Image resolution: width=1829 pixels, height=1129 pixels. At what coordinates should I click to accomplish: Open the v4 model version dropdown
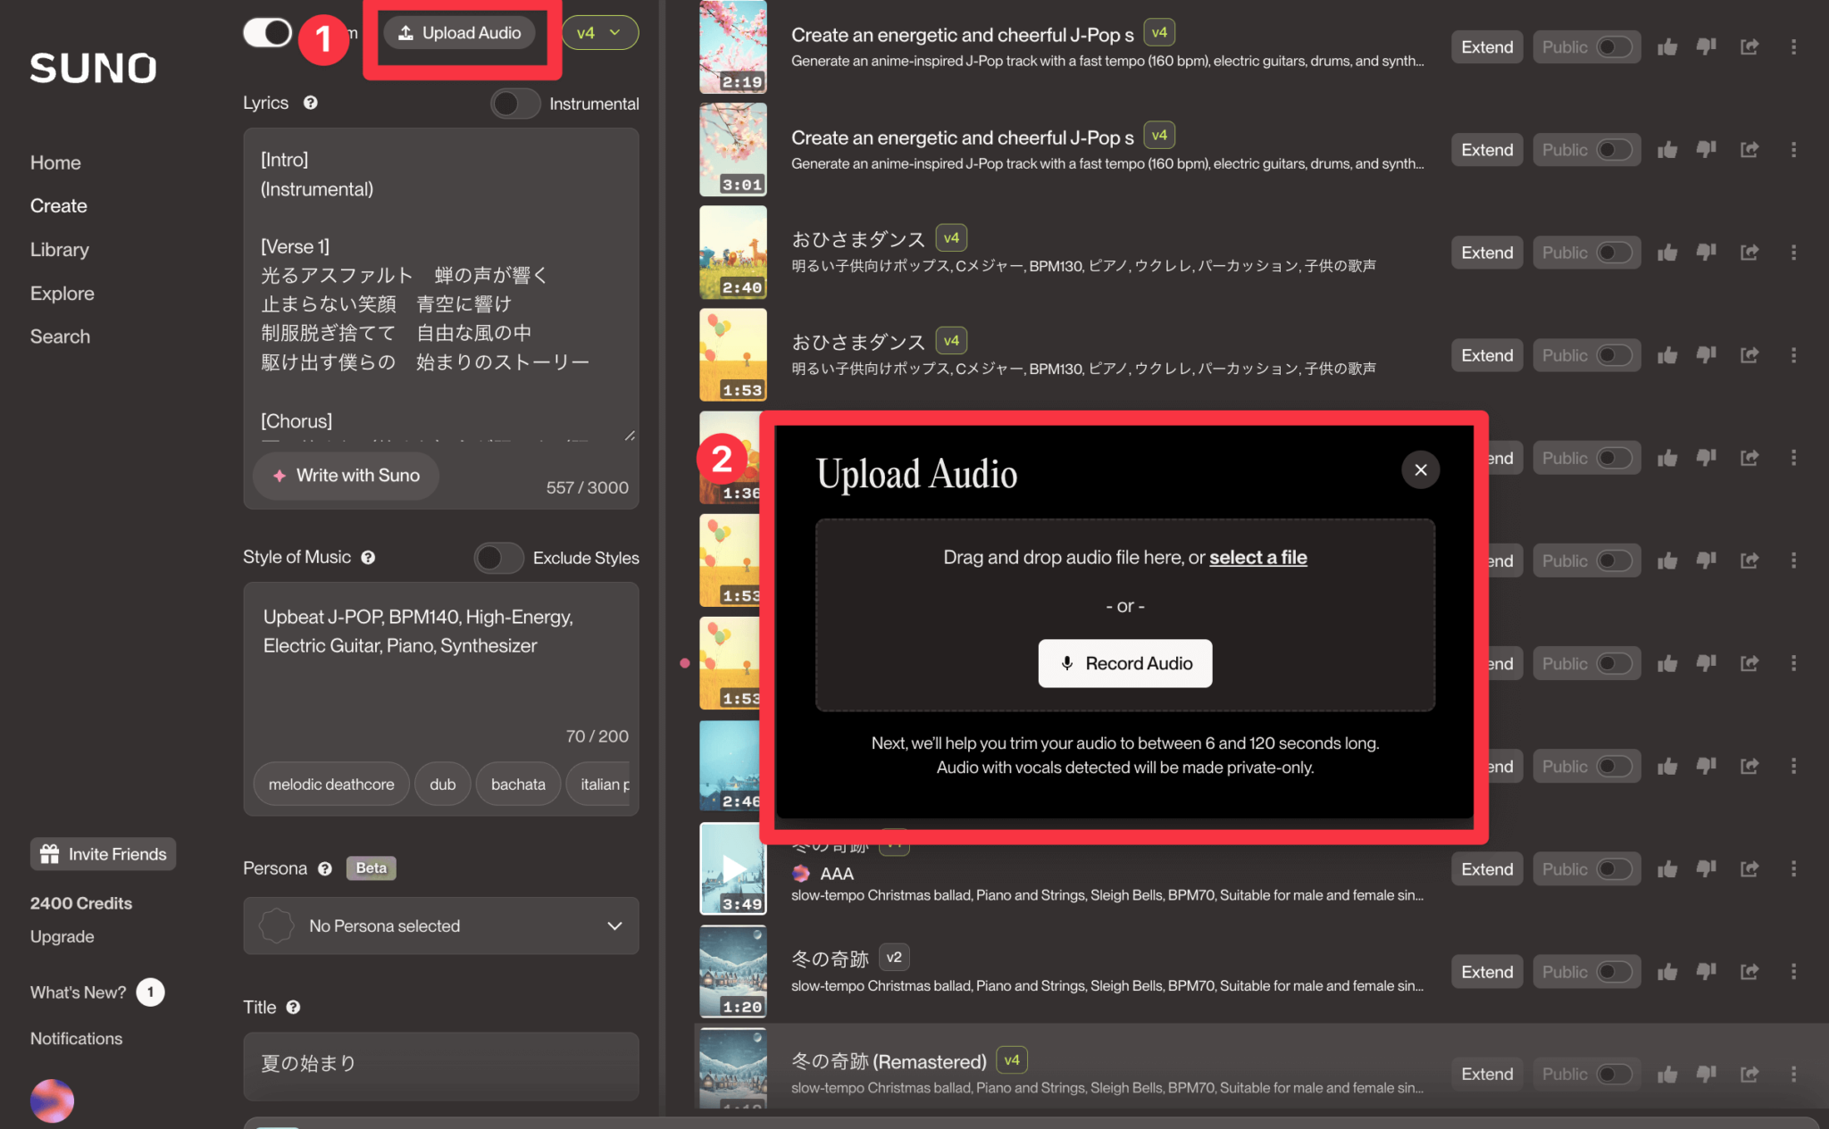(599, 33)
